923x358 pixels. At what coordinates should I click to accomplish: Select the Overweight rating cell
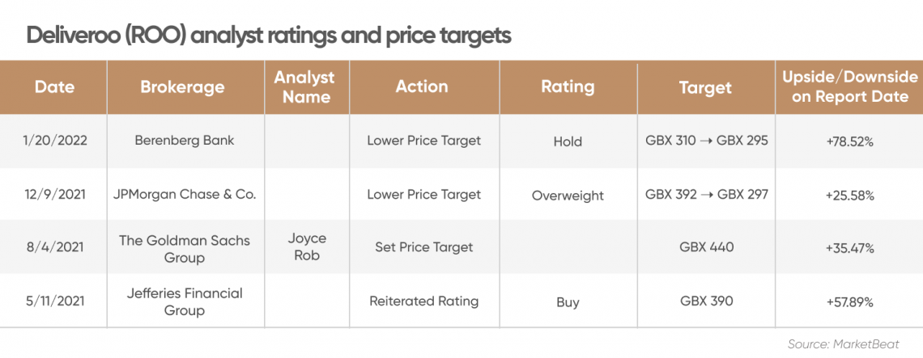click(568, 196)
